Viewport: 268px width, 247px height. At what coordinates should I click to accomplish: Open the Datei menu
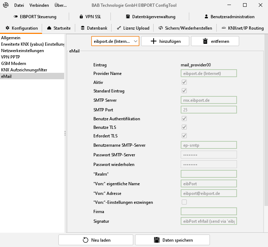19,5
